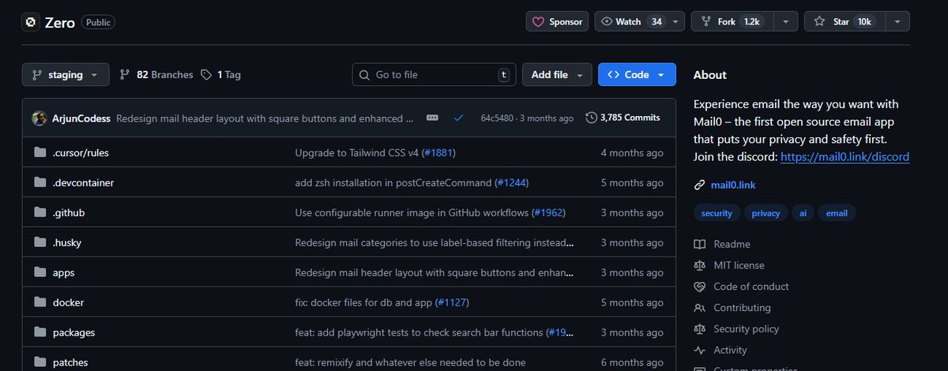View the 3,785 Commits history

(623, 118)
